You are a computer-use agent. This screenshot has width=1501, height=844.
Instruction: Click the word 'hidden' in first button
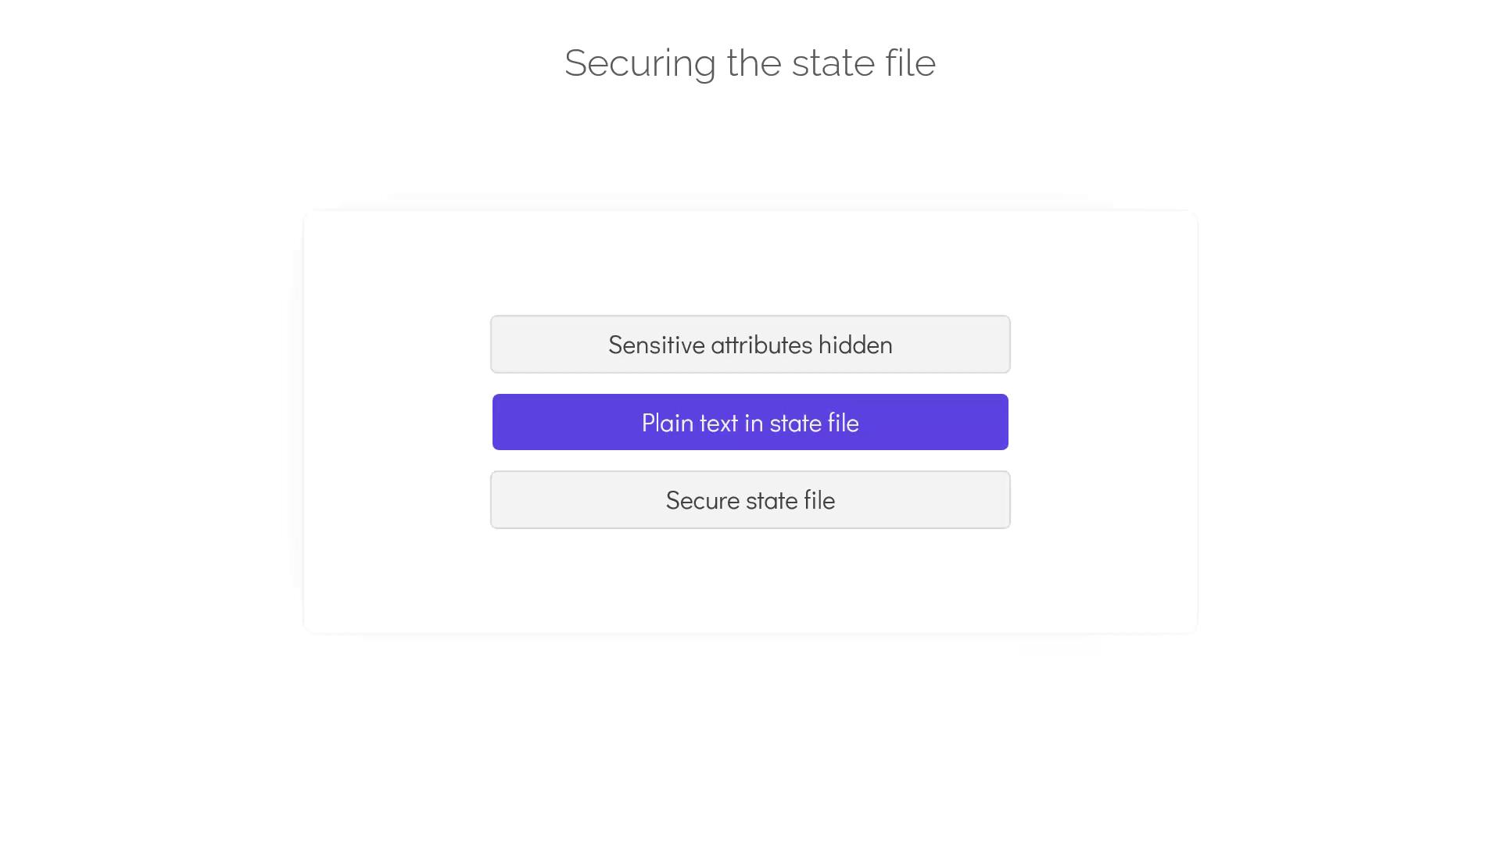(855, 345)
